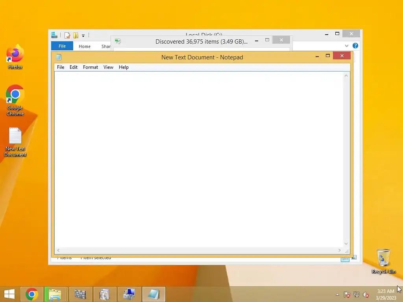This screenshot has width=403, height=302.
Task: Click Properties icon in Explorer quick access toolbar
Action: (67, 35)
